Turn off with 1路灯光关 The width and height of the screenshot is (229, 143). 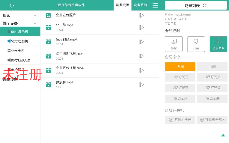point(212,77)
